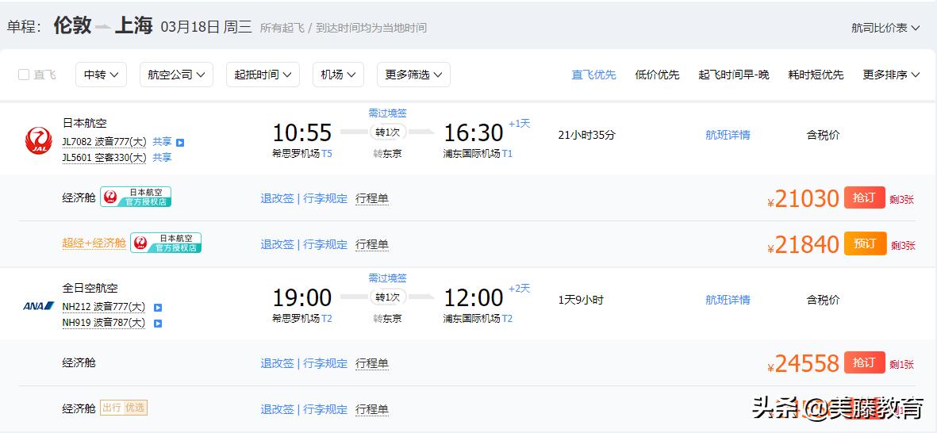The width and height of the screenshot is (937, 433).
Task: Open 行李规定 in the 出行优选 row
Action: click(x=325, y=409)
